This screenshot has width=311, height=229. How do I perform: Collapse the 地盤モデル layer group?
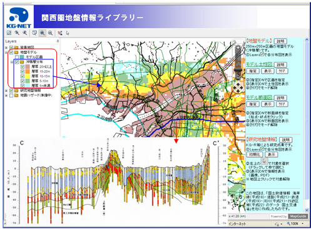point(6,52)
